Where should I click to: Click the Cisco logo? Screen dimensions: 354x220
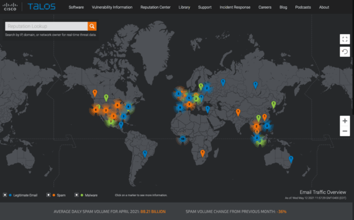tap(10, 7)
